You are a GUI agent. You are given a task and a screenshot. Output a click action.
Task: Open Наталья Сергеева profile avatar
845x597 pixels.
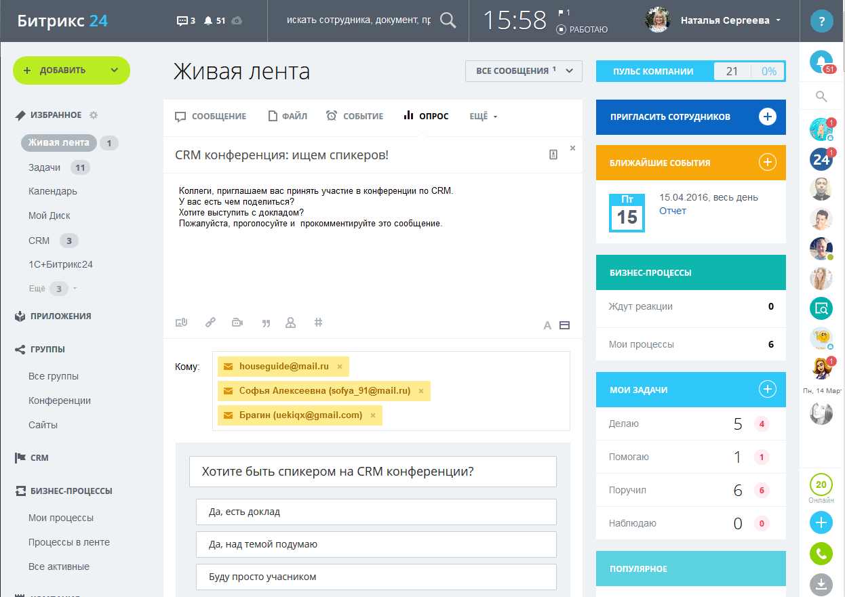658,20
